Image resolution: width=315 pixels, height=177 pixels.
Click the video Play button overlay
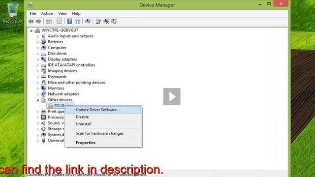(x=172, y=96)
